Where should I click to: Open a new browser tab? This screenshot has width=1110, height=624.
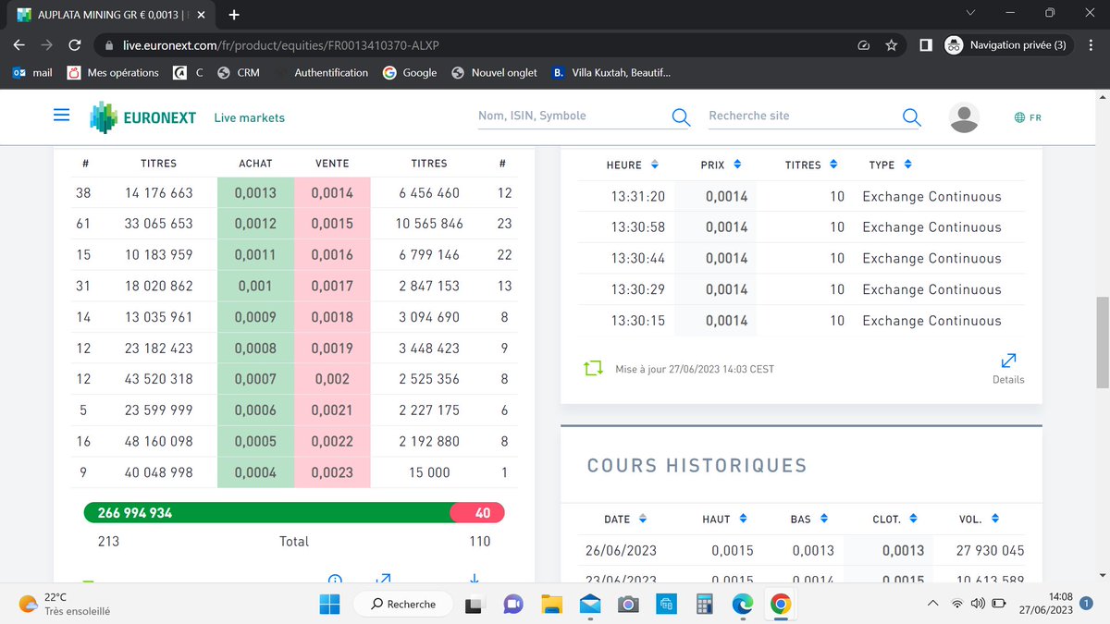234,14
